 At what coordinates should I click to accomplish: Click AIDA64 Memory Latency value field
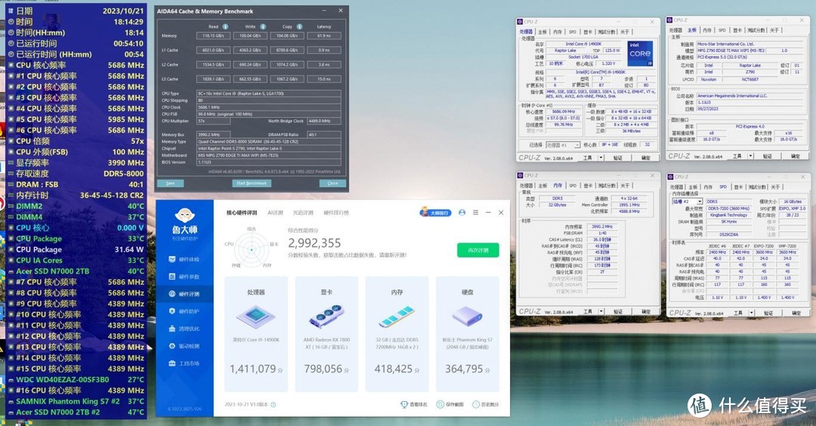click(323, 36)
